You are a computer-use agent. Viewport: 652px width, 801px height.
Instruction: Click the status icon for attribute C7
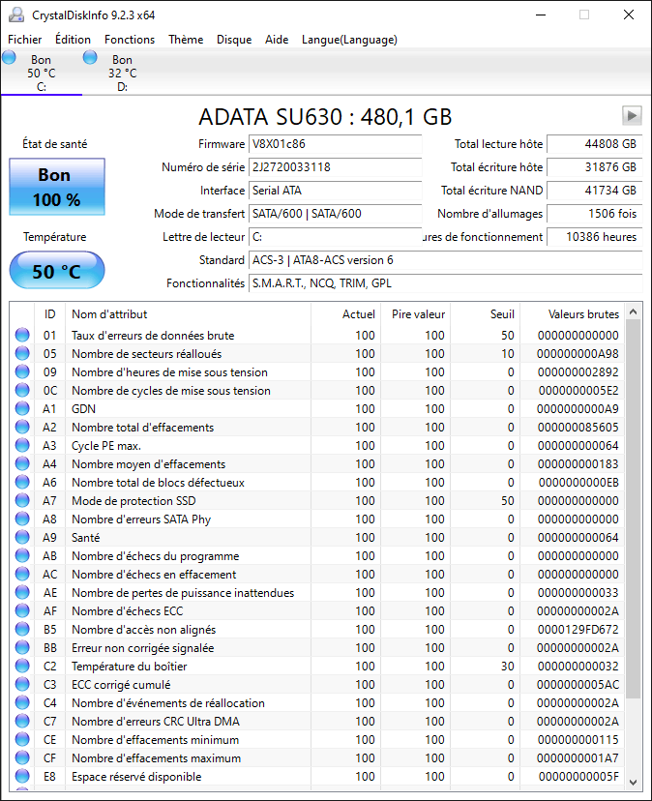(x=22, y=721)
